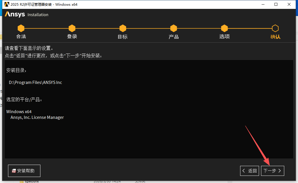This screenshot has height=183, width=298.
Task: Click the D:\Program Files\ANSYS Inc path text
Action: click(x=35, y=82)
